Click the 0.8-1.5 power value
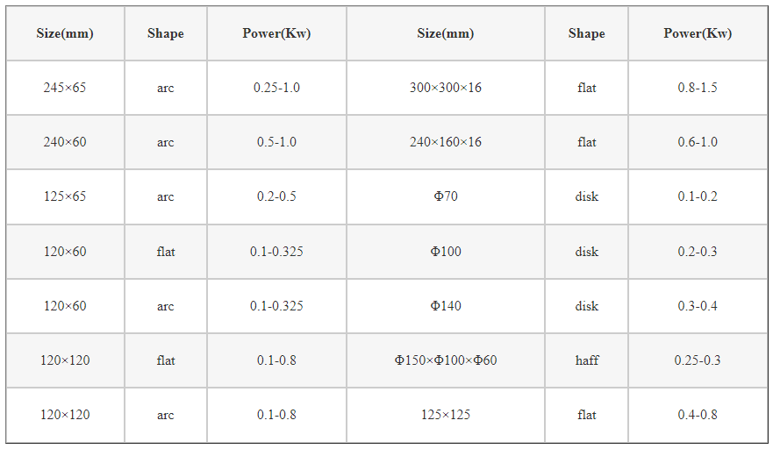The height and width of the screenshot is (449, 773). click(698, 88)
